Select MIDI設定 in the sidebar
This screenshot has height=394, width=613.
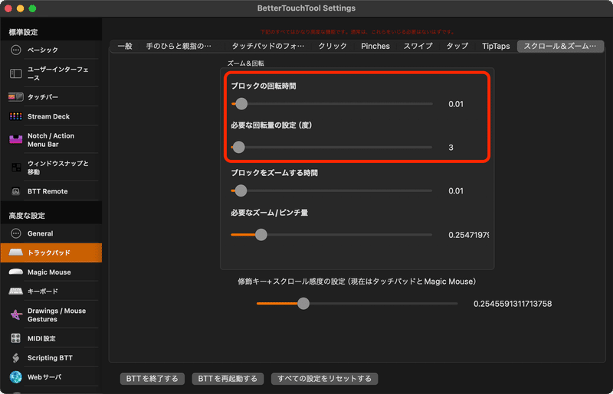pyautogui.click(x=51, y=338)
